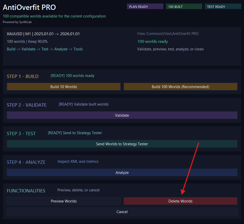The height and width of the screenshot is (224, 244).
Task: Send Worlds to Strategy Tester
Action: pos(122,144)
